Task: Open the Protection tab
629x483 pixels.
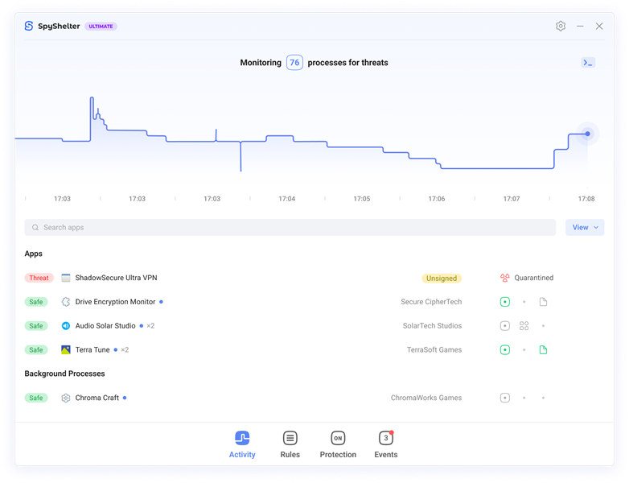Action: point(338,444)
